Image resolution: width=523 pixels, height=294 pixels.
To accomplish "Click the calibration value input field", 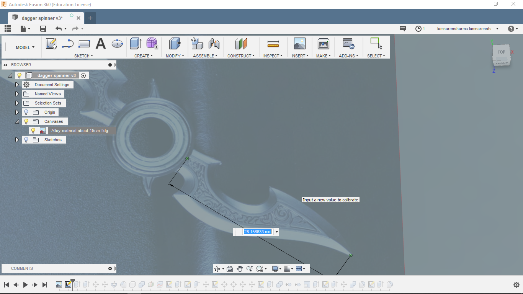I will (x=258, y=232).
